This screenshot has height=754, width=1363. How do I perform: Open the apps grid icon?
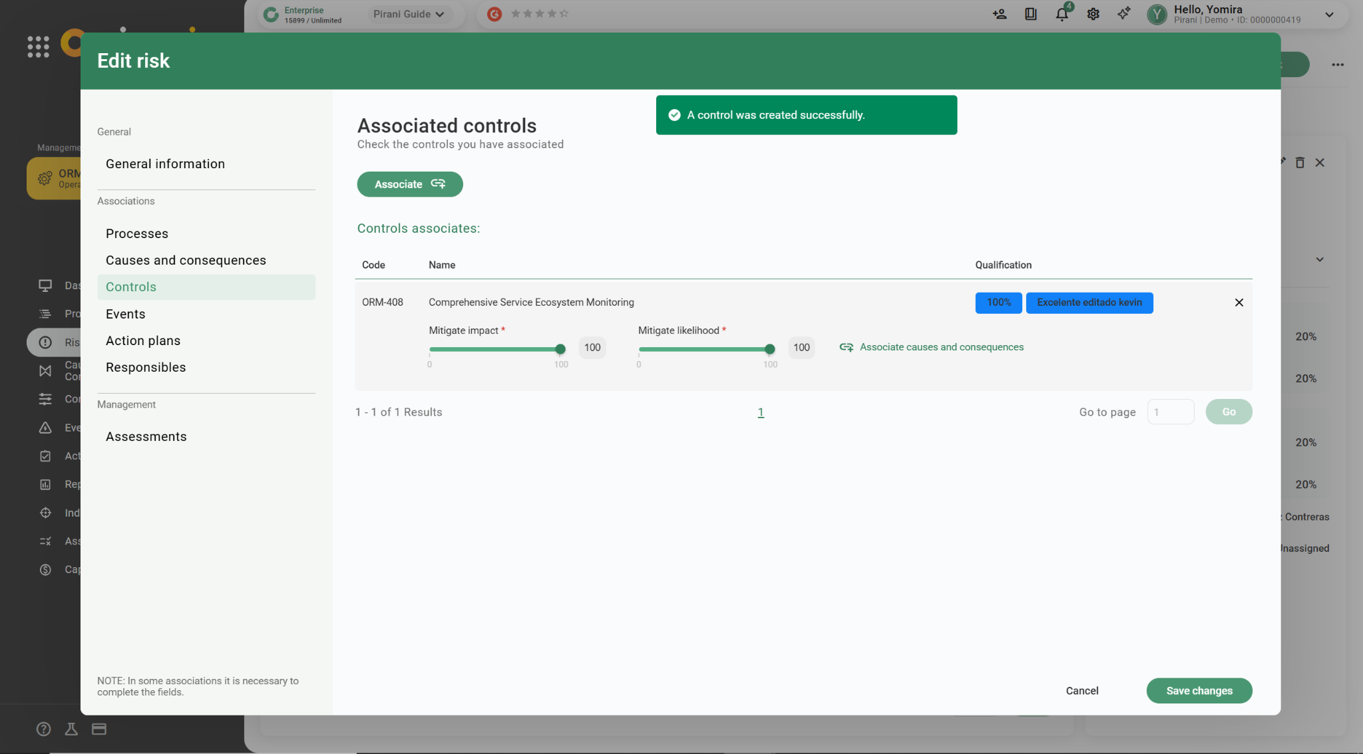coord(38,47)
